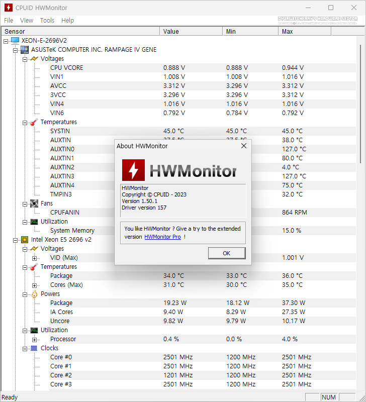Select the VIN6 voltage row
This screenshot has height=402, width=366.
tap(203, 113)
